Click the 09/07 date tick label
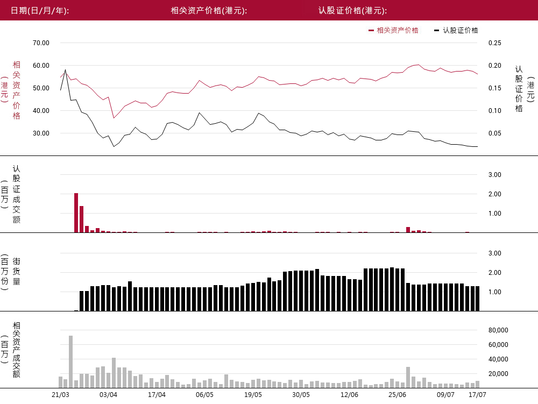Screen dimensions: 538x404 coord(445,395)
